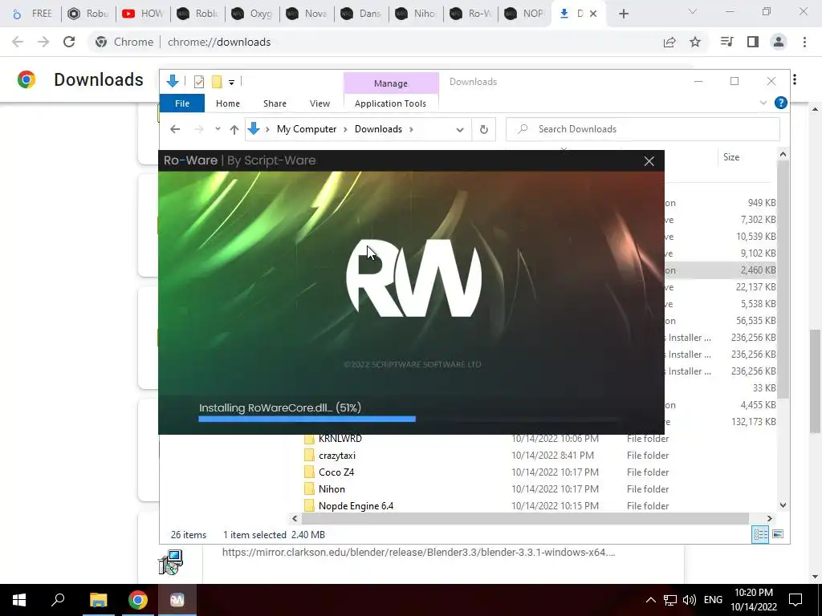
Task: Open the View ribbon tab
Action: click(x=319, y=103)
